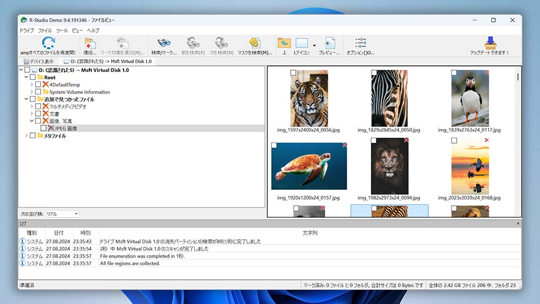Open the File Mask search (マスクを検索) tool
This screenshot has height=304, width=540.
tap(254, 43)
